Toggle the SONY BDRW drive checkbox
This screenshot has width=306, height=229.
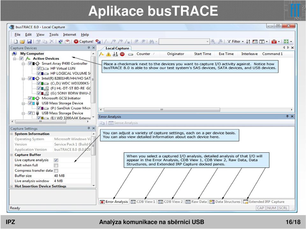pyautogui.click(x=39, y=93)
